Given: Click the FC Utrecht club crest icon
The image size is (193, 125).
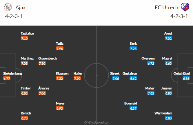Looking at the screenshot, I should [x=185, y=7].
